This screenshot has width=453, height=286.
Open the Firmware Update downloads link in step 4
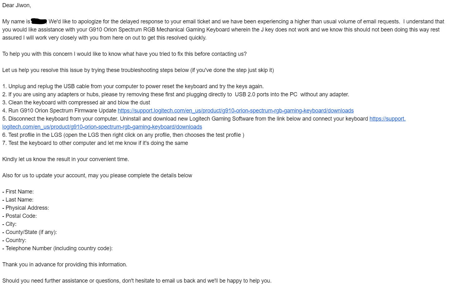[236, 111]
